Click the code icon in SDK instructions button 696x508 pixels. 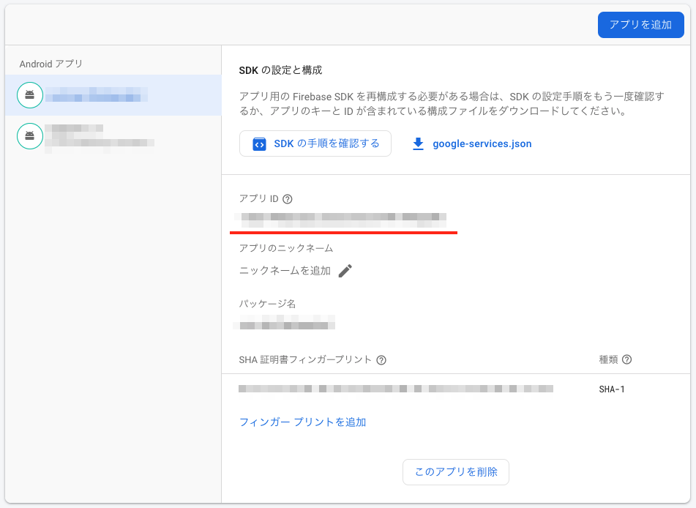pos(259,144)
